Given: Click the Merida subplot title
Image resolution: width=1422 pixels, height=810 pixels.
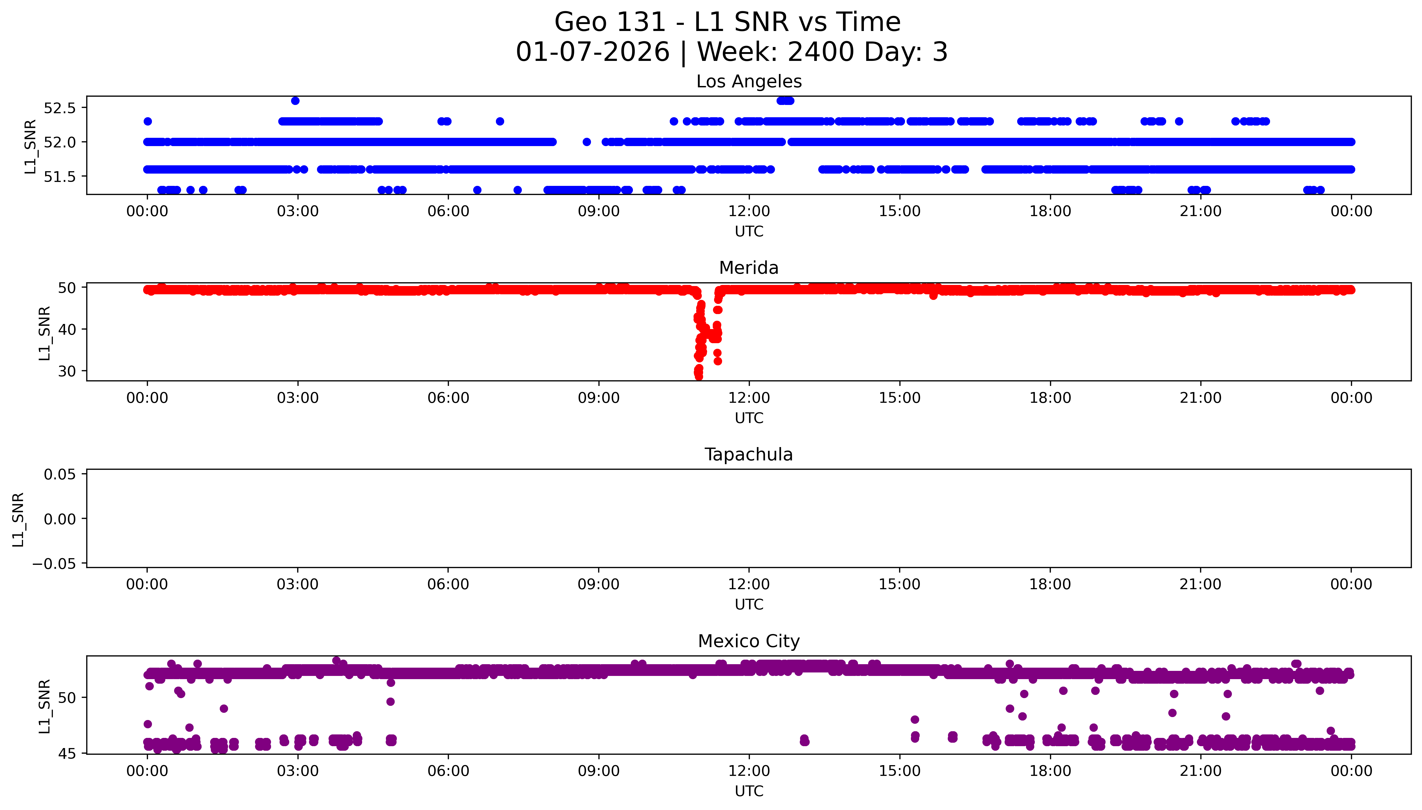Looking at the screenshot, I should 749,268.
